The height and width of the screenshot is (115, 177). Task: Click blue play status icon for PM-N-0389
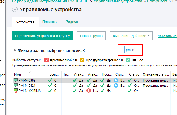116,80
